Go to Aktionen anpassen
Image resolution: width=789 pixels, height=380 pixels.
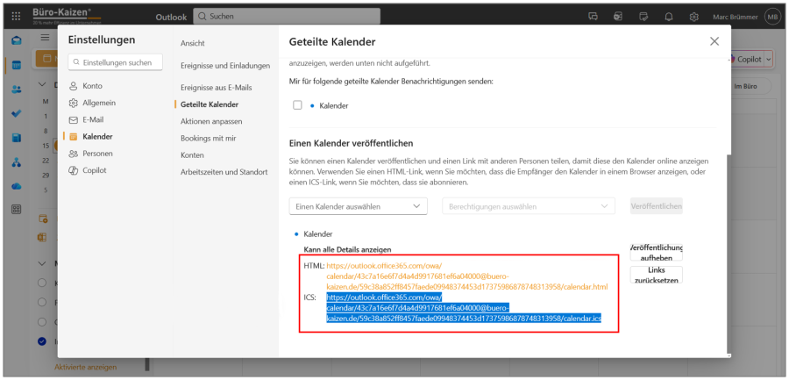(x=211, y=121)
